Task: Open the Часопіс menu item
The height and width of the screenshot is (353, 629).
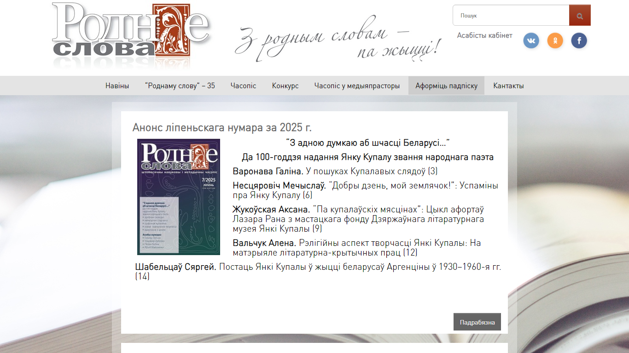Action: coord(243,86)
